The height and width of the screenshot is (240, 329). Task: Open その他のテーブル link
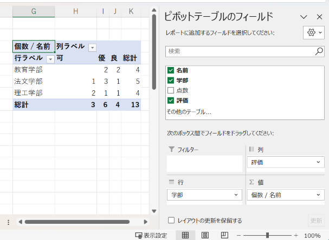(189, 112)
